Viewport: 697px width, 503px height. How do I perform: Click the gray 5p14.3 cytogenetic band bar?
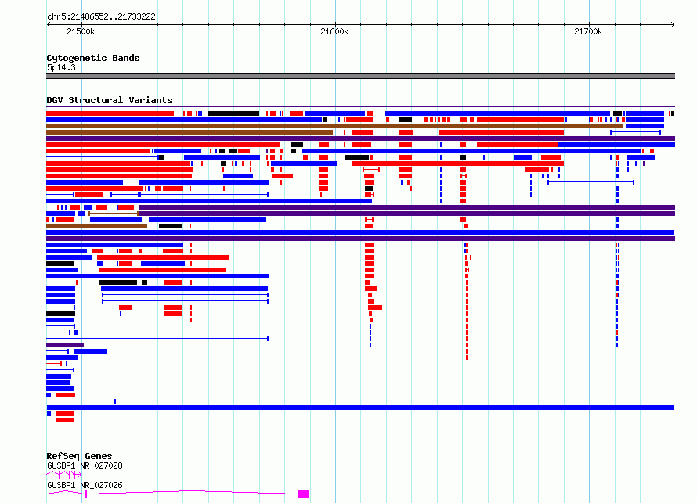[x=360, y=76]
